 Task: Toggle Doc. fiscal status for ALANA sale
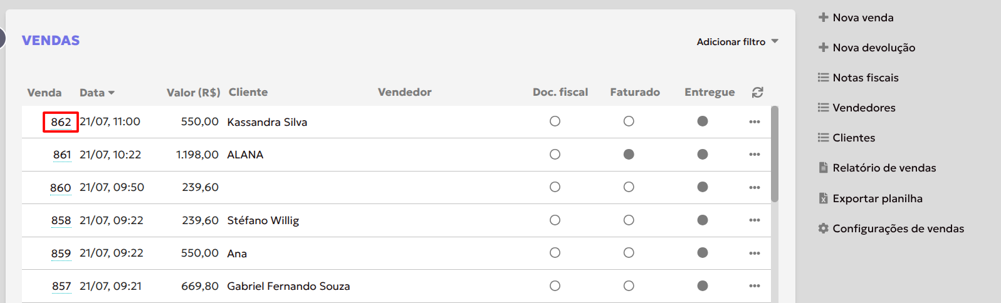click(x=555, y=155)
